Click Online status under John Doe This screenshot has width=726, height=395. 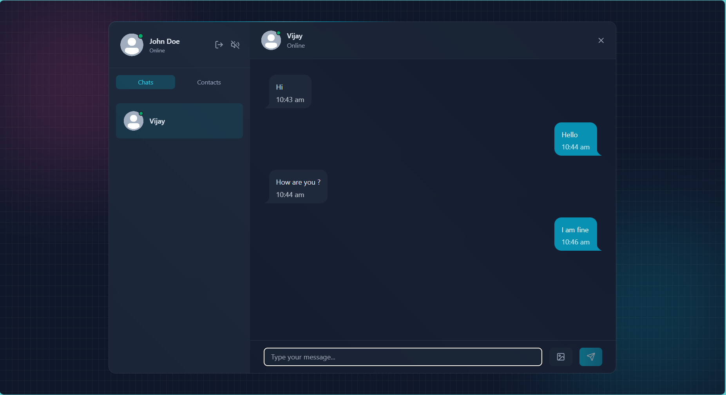pos(157,51)
